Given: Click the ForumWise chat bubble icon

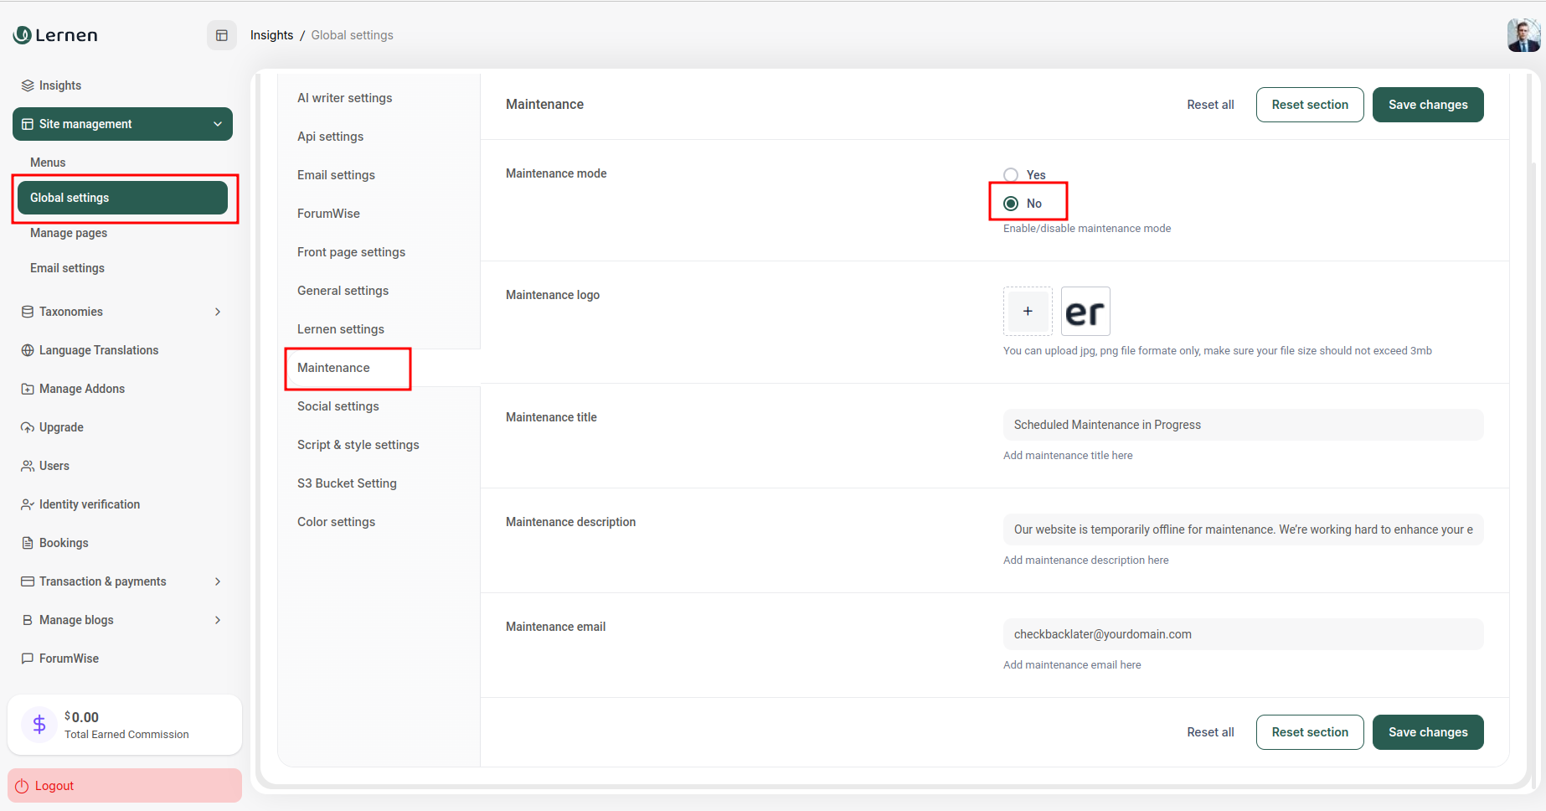Looking at the screenshot, I should 26,658.
